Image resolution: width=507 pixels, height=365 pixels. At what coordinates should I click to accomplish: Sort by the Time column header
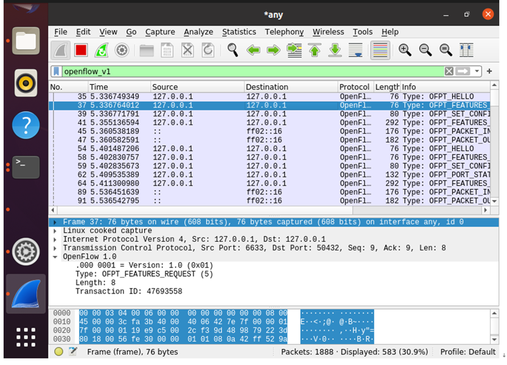120,87
